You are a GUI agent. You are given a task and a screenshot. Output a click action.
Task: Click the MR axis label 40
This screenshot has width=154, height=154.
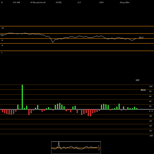[x=150, y=101]
